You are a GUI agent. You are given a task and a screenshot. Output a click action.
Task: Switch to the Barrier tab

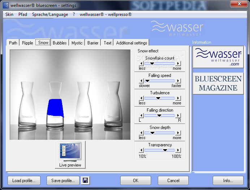93,43
